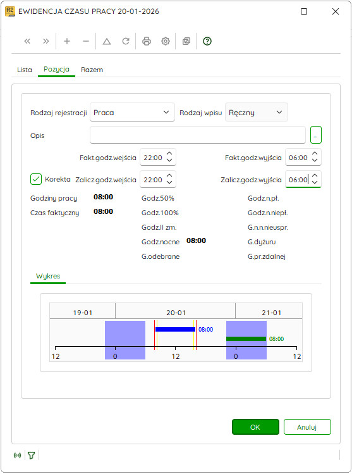Click the G.dyżuru label
The width and height of the screenshot is (352, 474).
(262, 242)
